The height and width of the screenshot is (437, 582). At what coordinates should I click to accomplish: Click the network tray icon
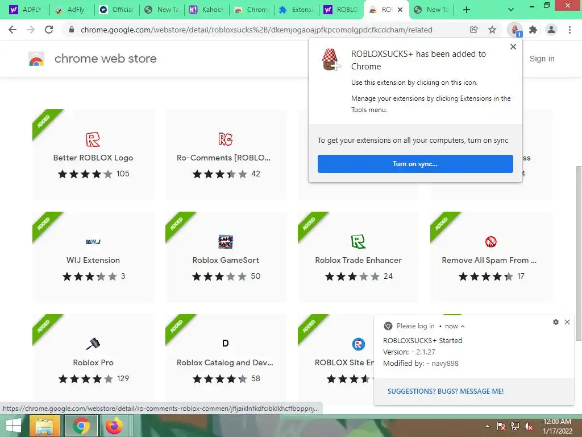515,426
